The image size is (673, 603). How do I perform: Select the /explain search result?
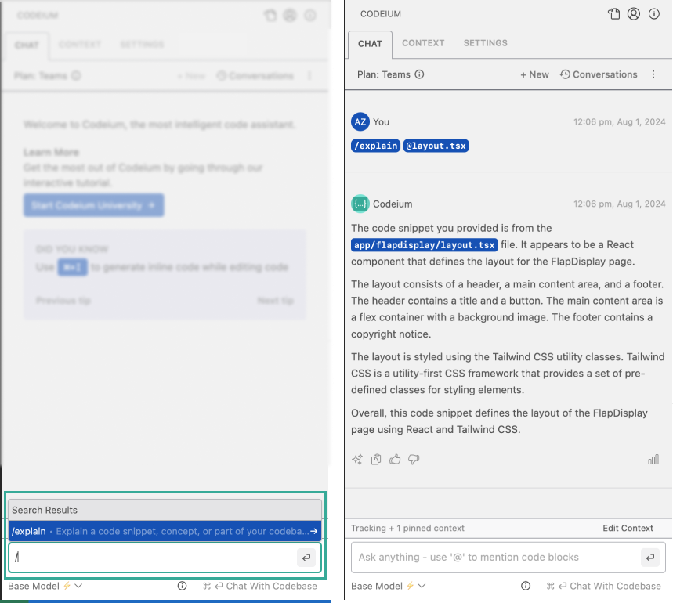tap(165, 531)
